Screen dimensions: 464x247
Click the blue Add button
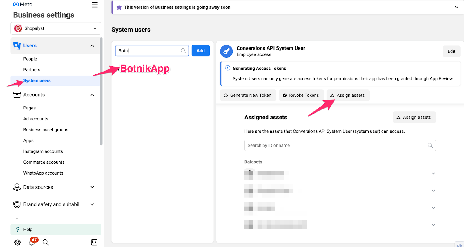(x=201, y=51)
